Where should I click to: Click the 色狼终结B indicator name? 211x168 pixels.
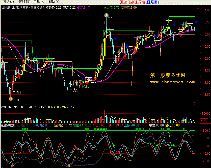(x=8, y=125)
